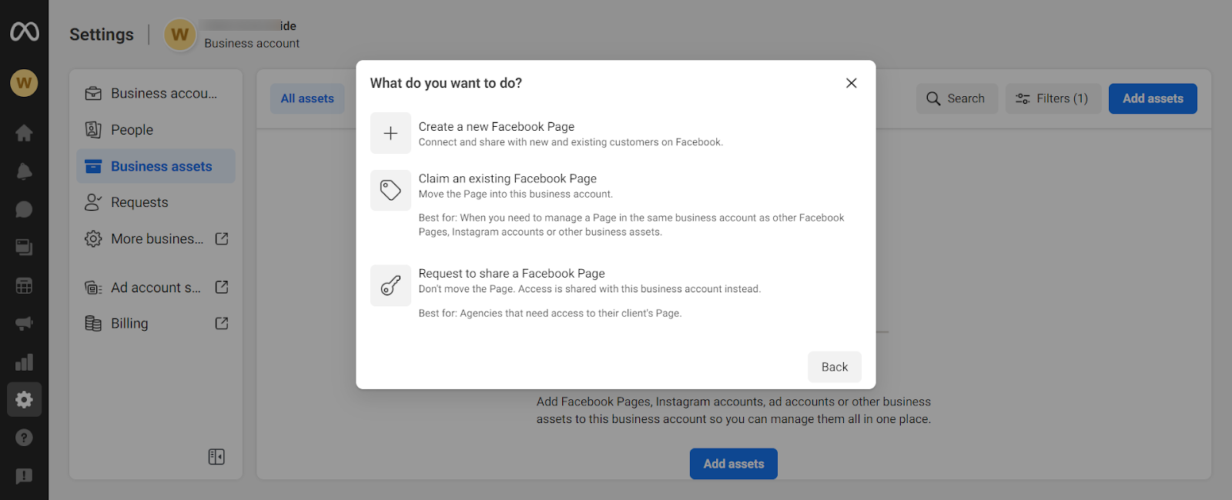This screenshot has height=500, width=1232.
Task: Open insights bar chart icon
Action: click(24, 362)
